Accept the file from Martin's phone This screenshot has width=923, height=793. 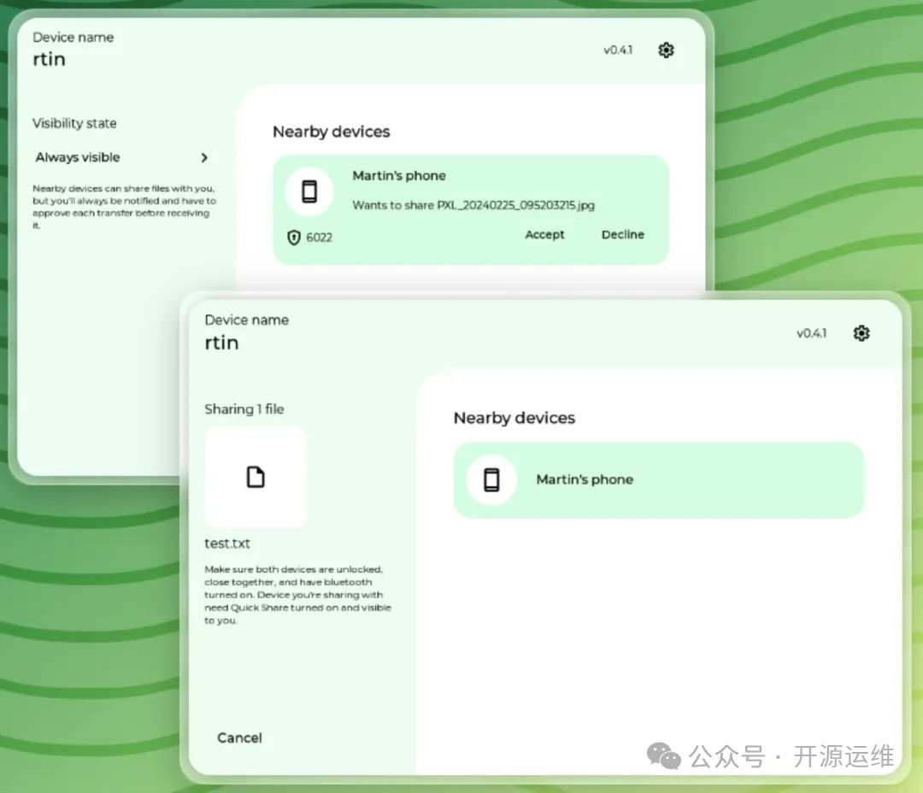click(x=544, y=235)
